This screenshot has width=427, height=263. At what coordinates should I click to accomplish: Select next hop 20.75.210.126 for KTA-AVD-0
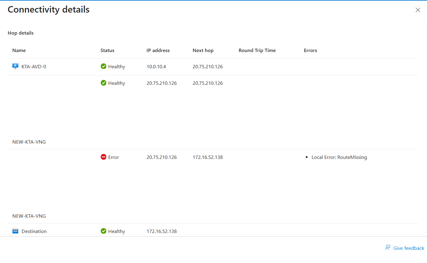click(x=208, y=66)
